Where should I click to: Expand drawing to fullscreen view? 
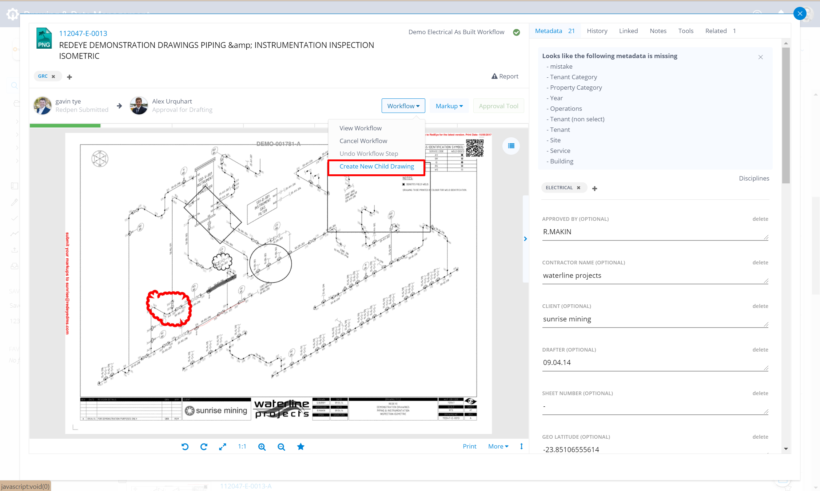pos(223,447)
